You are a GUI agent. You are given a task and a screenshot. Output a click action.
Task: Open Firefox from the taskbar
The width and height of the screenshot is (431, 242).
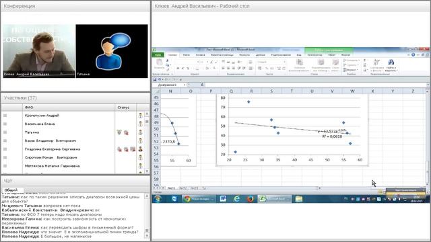250,199
